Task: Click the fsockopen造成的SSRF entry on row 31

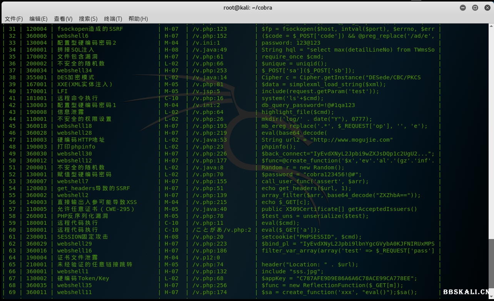Action: pyautogui.click(x=90, y=29)
